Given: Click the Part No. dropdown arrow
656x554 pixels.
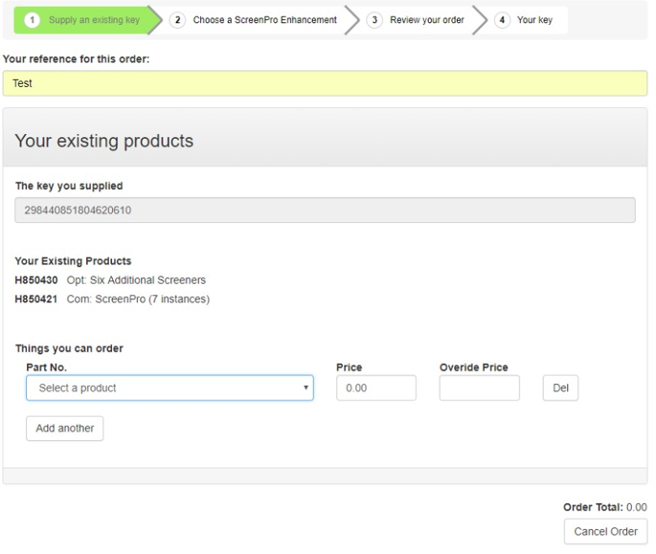Looking at the screenshot, I should click(305, 388).
